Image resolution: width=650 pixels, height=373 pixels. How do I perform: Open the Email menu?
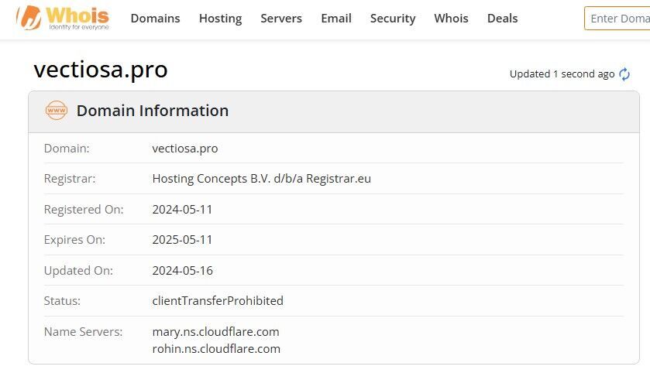coord(336,19)
